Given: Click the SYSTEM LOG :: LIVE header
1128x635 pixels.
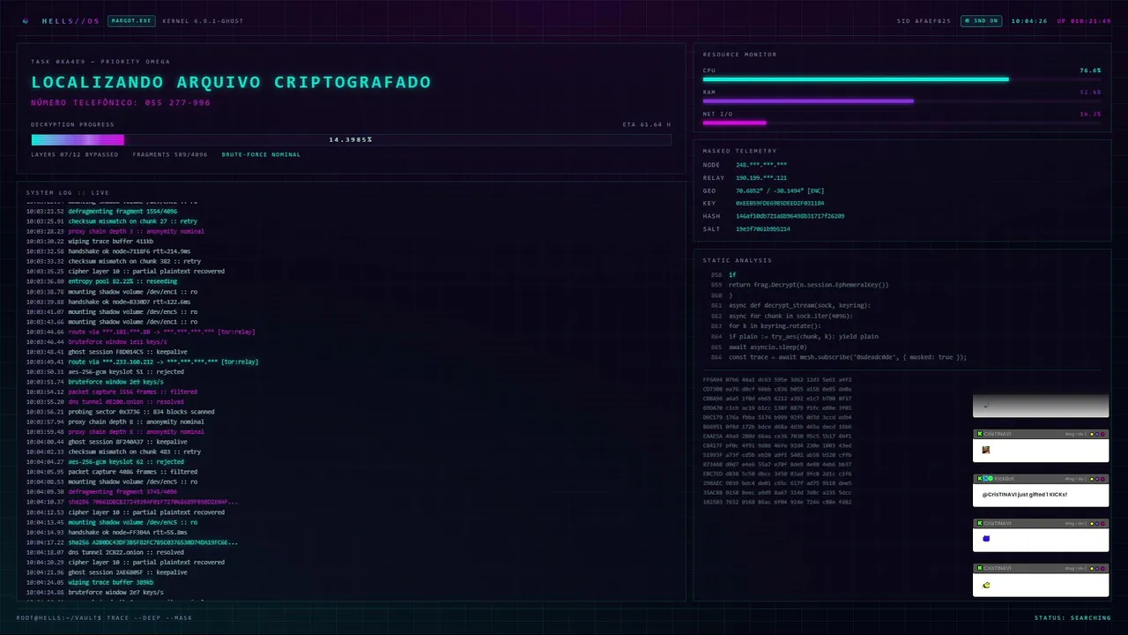Looking at the screenshot, I should [x=68, y=192].
